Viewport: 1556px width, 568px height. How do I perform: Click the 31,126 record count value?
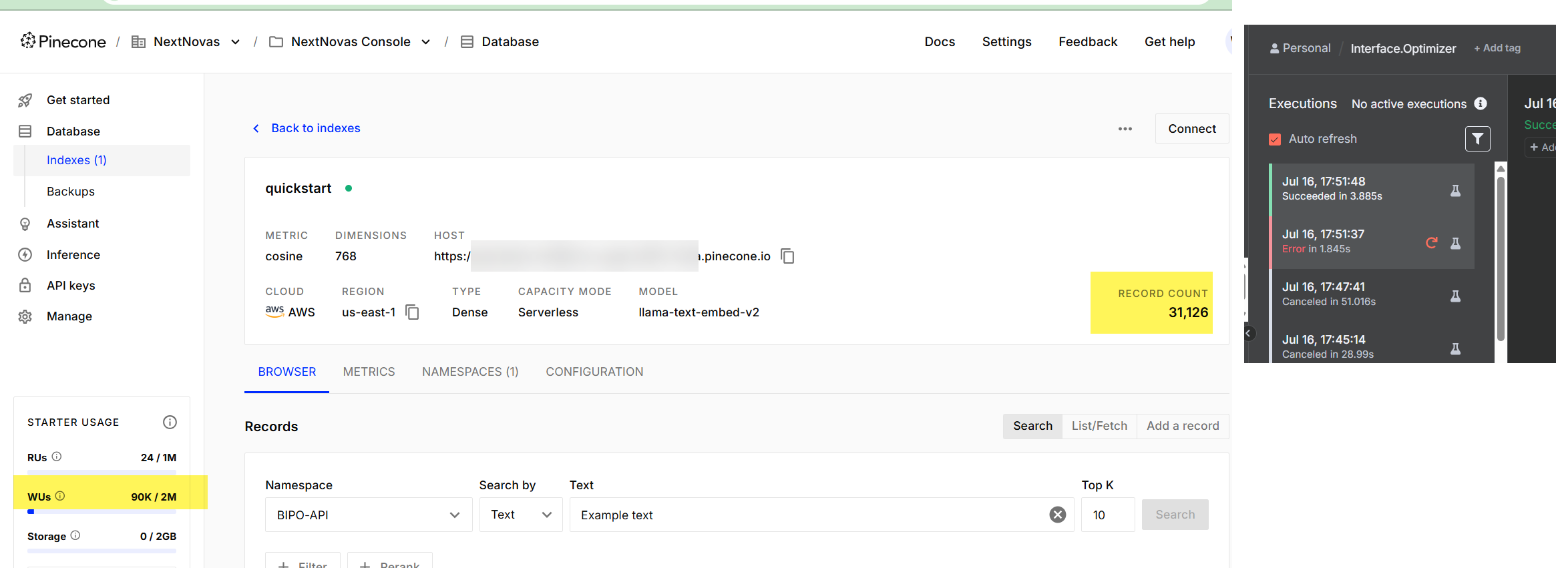1188,312
